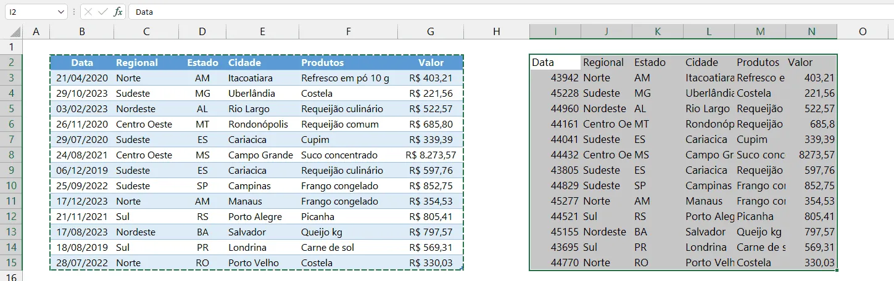The height and width of the screenshot is (281, 894).
Task: Click the serial number 45277
Action: coord(555,201)
